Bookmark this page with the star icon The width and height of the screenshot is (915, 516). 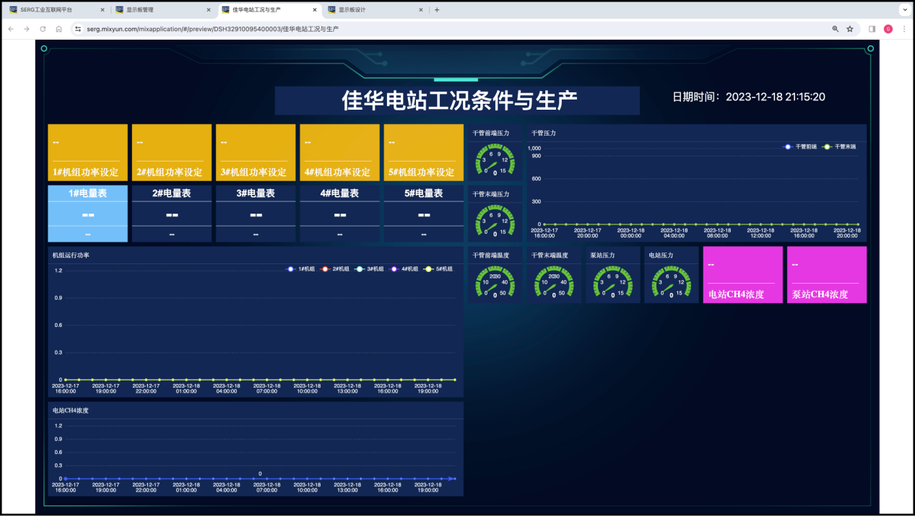(x=850, y=29)
